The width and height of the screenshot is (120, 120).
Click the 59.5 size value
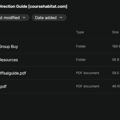pos(115,73)
